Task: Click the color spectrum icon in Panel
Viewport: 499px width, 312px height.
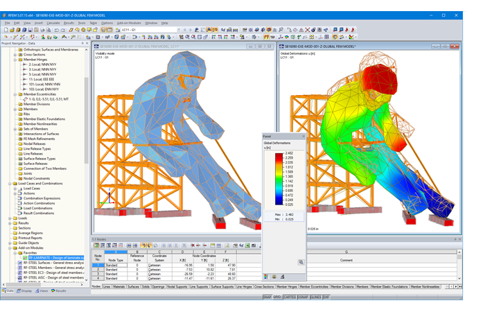Action: coord(266,277)
